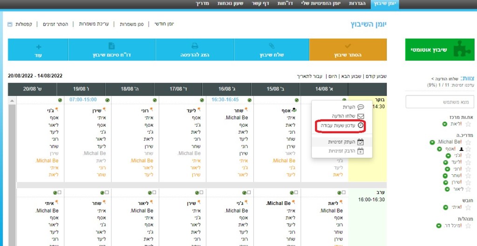Open the green dropdown arrow next to מיכל דר
The width and height of the screenshot is (477, 246).
438,225
